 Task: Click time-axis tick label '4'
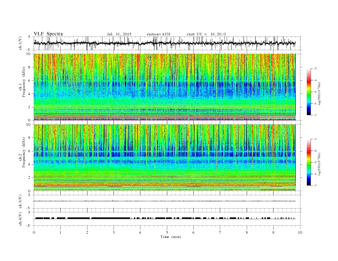140,232
